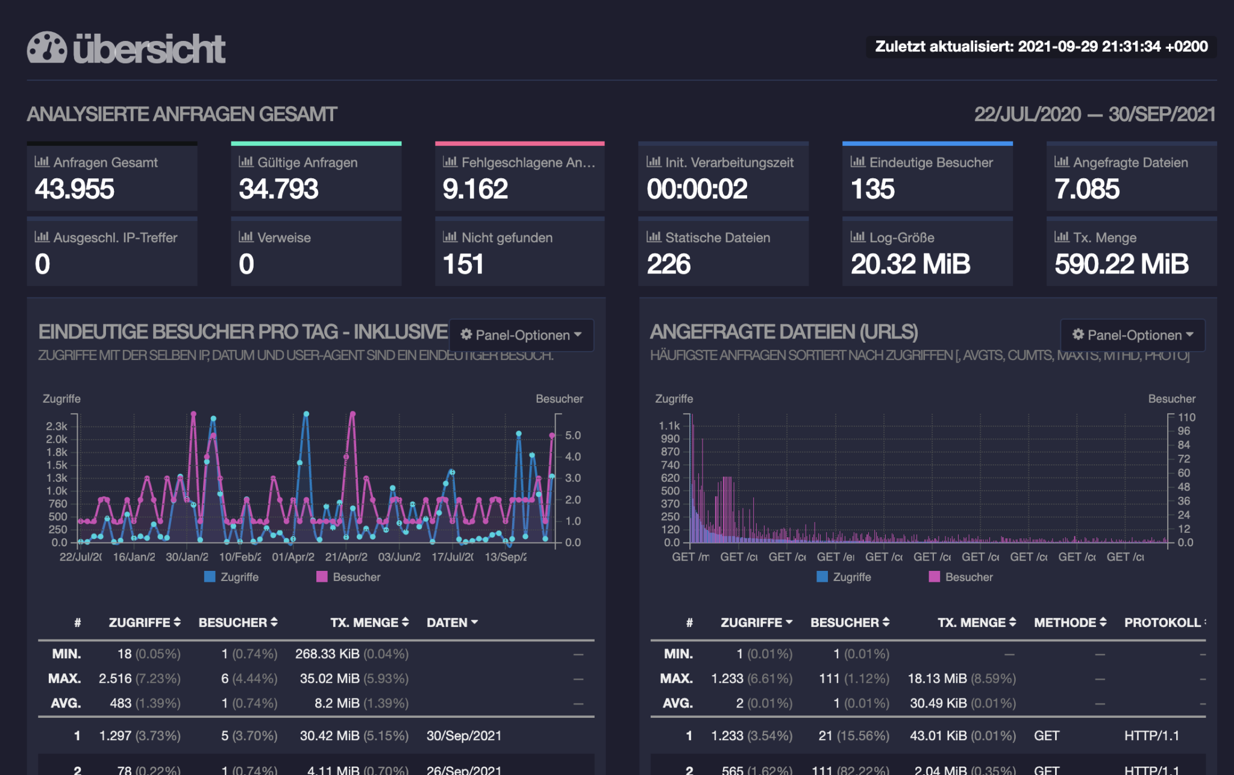This screenshot has width=1234, height=775.
Task: Click the chart icon on Anfragen Gesamt card
Action: pos(41,162)
